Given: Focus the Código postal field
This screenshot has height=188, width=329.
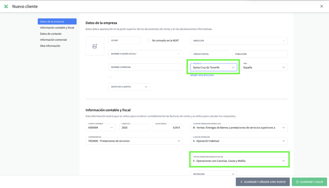Looking at the screenshot, I should pos(209,54).
